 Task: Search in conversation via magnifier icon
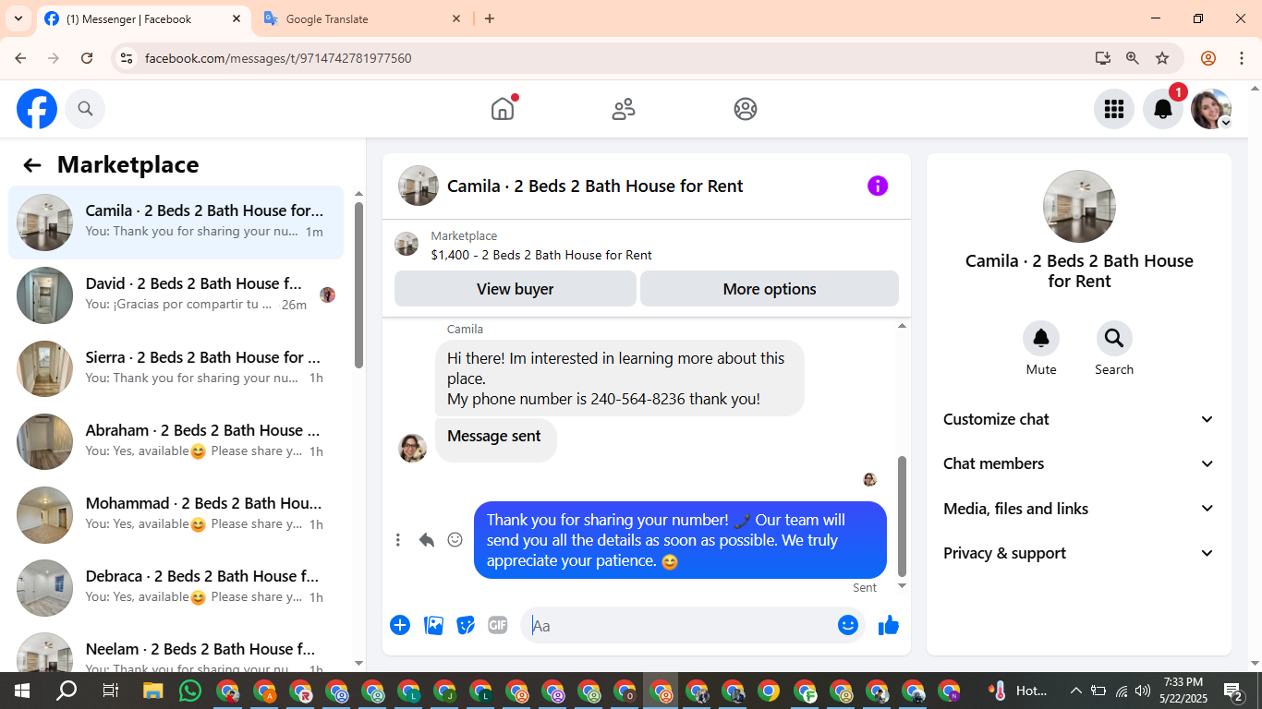1114,339
